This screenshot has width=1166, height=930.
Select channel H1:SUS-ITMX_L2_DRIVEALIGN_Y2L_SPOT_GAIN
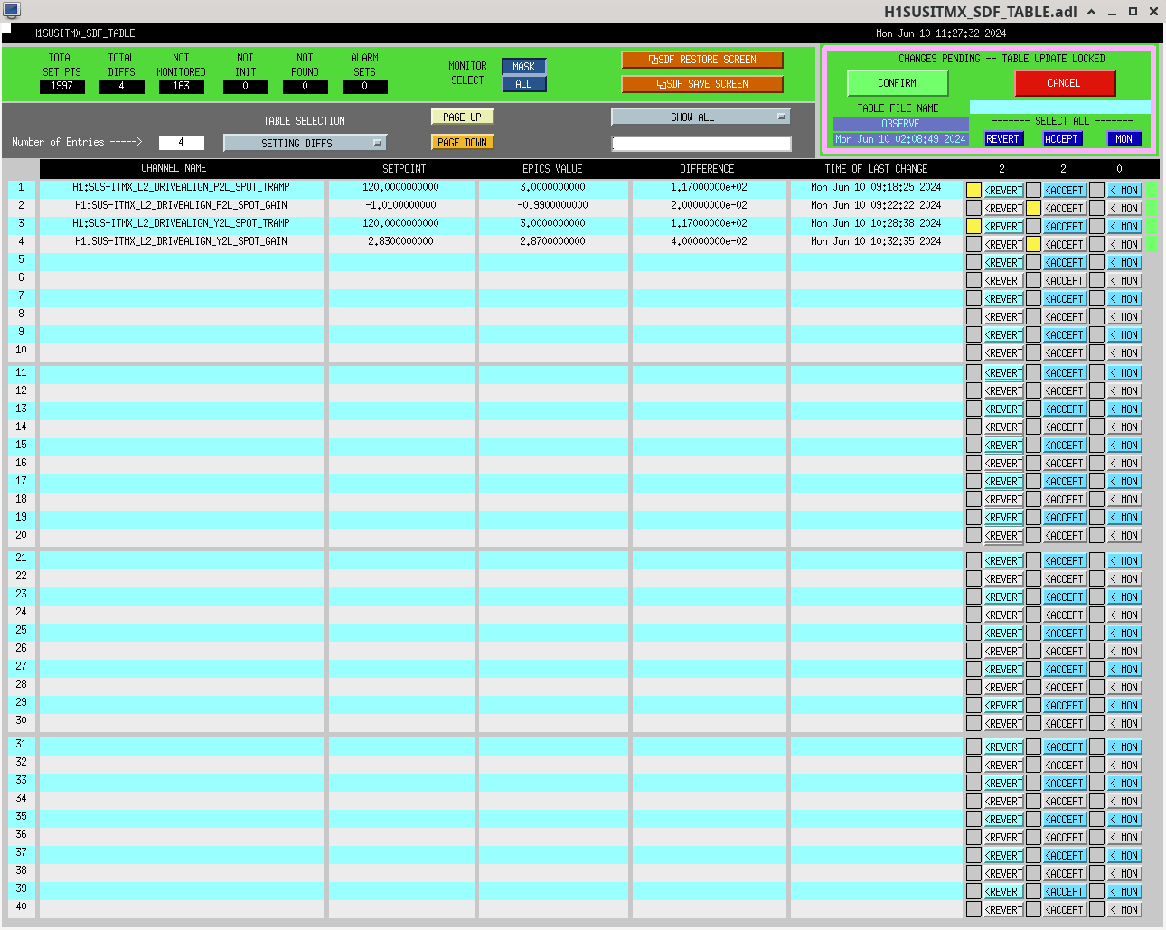[x=182, y=242]
